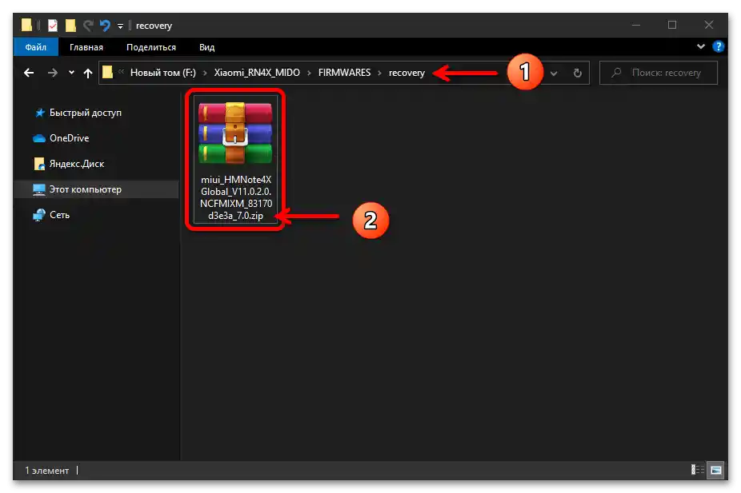Switch to the Поделиться ribbon tab

click(151, 47)
